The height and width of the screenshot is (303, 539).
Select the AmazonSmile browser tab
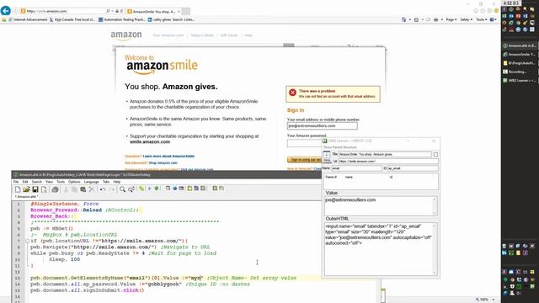pyautogui.click(x=153, y=11)
